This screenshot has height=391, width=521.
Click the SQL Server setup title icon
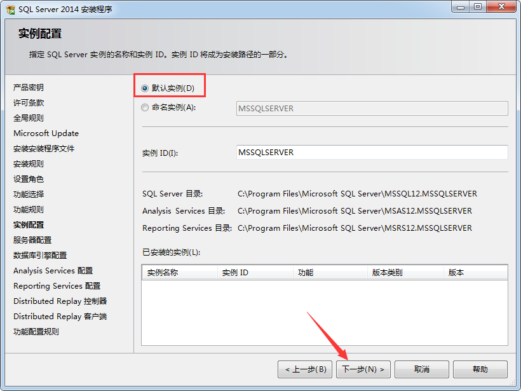11,10
